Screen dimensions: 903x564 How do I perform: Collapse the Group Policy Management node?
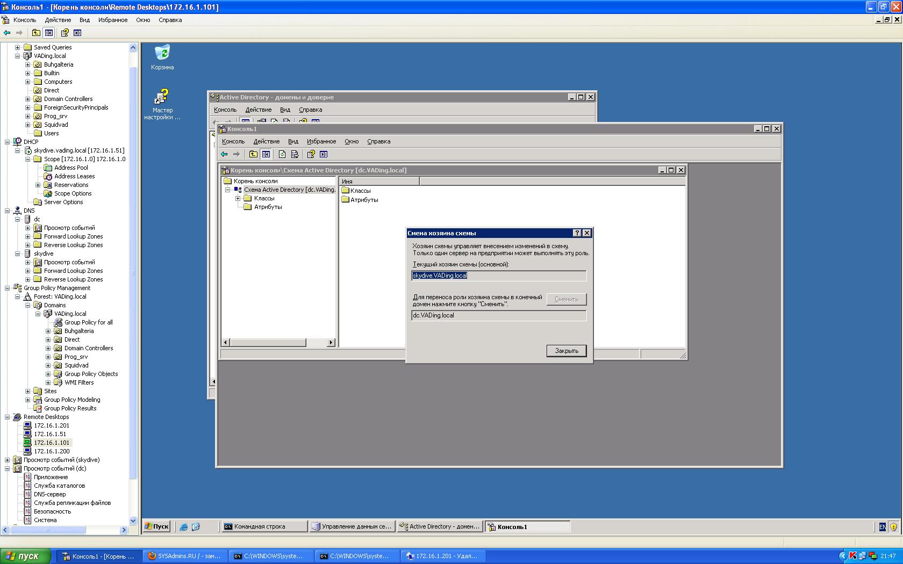coord(7,288)
